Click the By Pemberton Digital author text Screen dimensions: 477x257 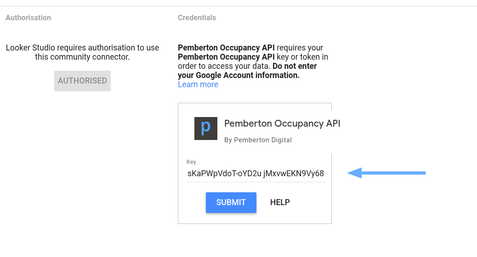258,140
